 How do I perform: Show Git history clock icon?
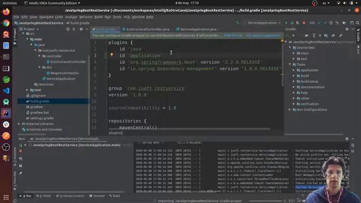[331, 23]
